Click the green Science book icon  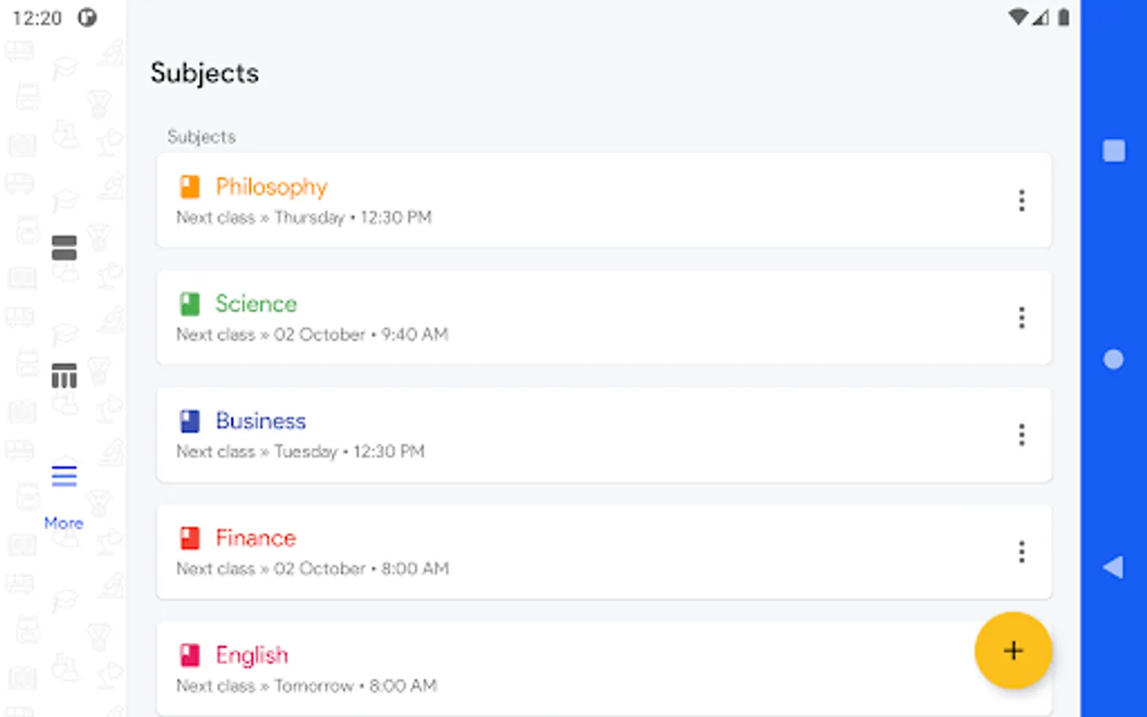[x=190, y=304]
